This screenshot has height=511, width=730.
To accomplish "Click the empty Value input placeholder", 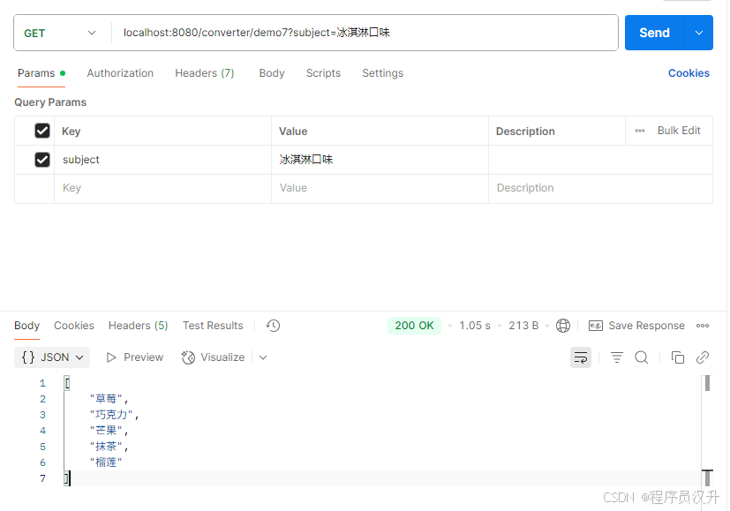I will 380,188.
